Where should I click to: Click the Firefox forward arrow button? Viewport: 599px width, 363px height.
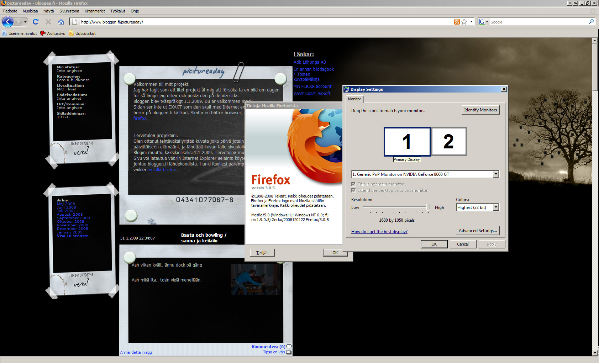pos(19,22)
